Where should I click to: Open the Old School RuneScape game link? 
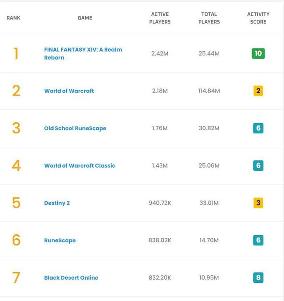(75, 128)
